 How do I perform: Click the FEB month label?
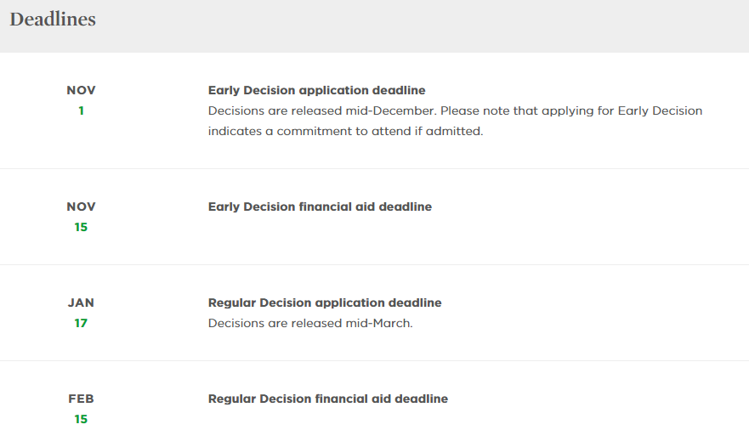81,399
